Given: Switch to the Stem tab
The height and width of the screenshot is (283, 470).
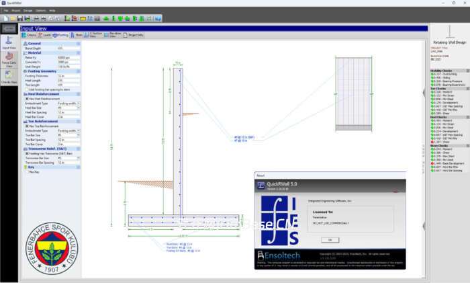Looking at the screenshot, I should click(x=76, y=35).
